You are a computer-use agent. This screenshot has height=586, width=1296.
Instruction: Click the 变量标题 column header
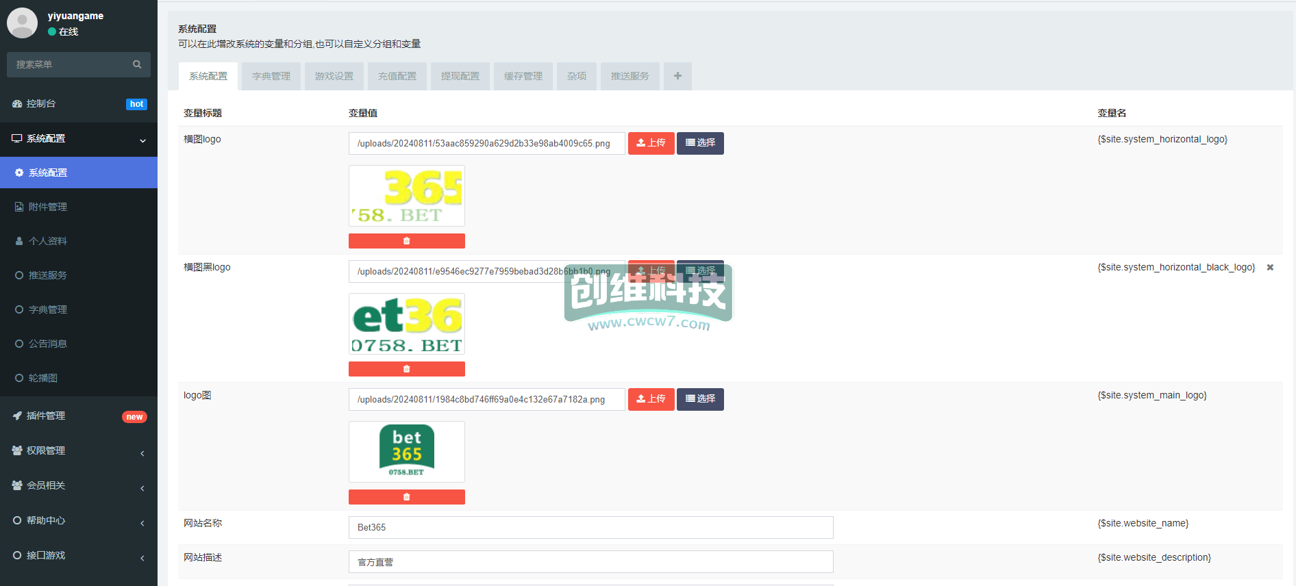(x=203, y=113)
